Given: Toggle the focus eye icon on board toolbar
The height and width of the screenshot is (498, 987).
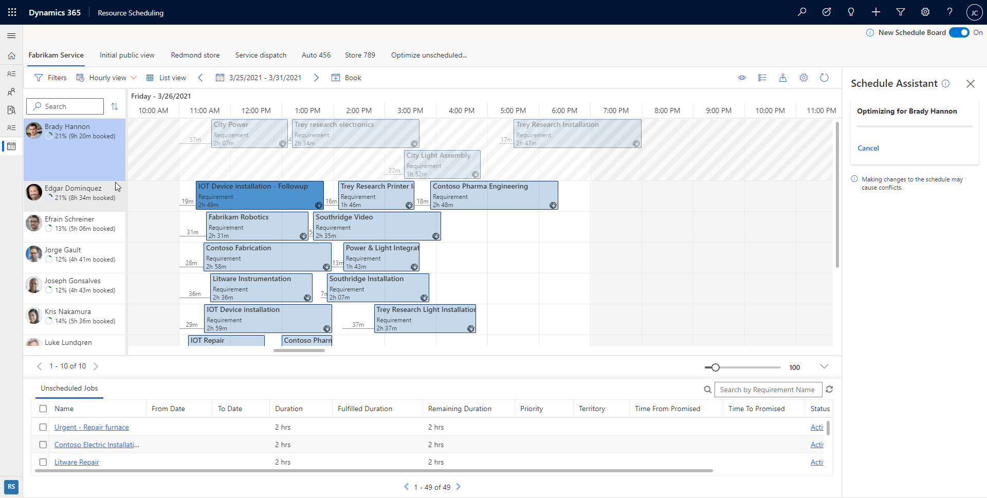Looking at the screenshot, I should (x=742, y=78).
